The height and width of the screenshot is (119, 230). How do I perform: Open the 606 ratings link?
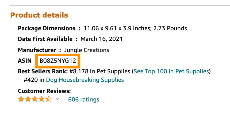(84, 100)
